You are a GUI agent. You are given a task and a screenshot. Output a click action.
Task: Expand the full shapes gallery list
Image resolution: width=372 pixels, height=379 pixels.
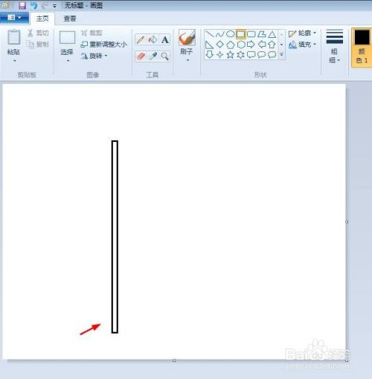coord(281,54)
